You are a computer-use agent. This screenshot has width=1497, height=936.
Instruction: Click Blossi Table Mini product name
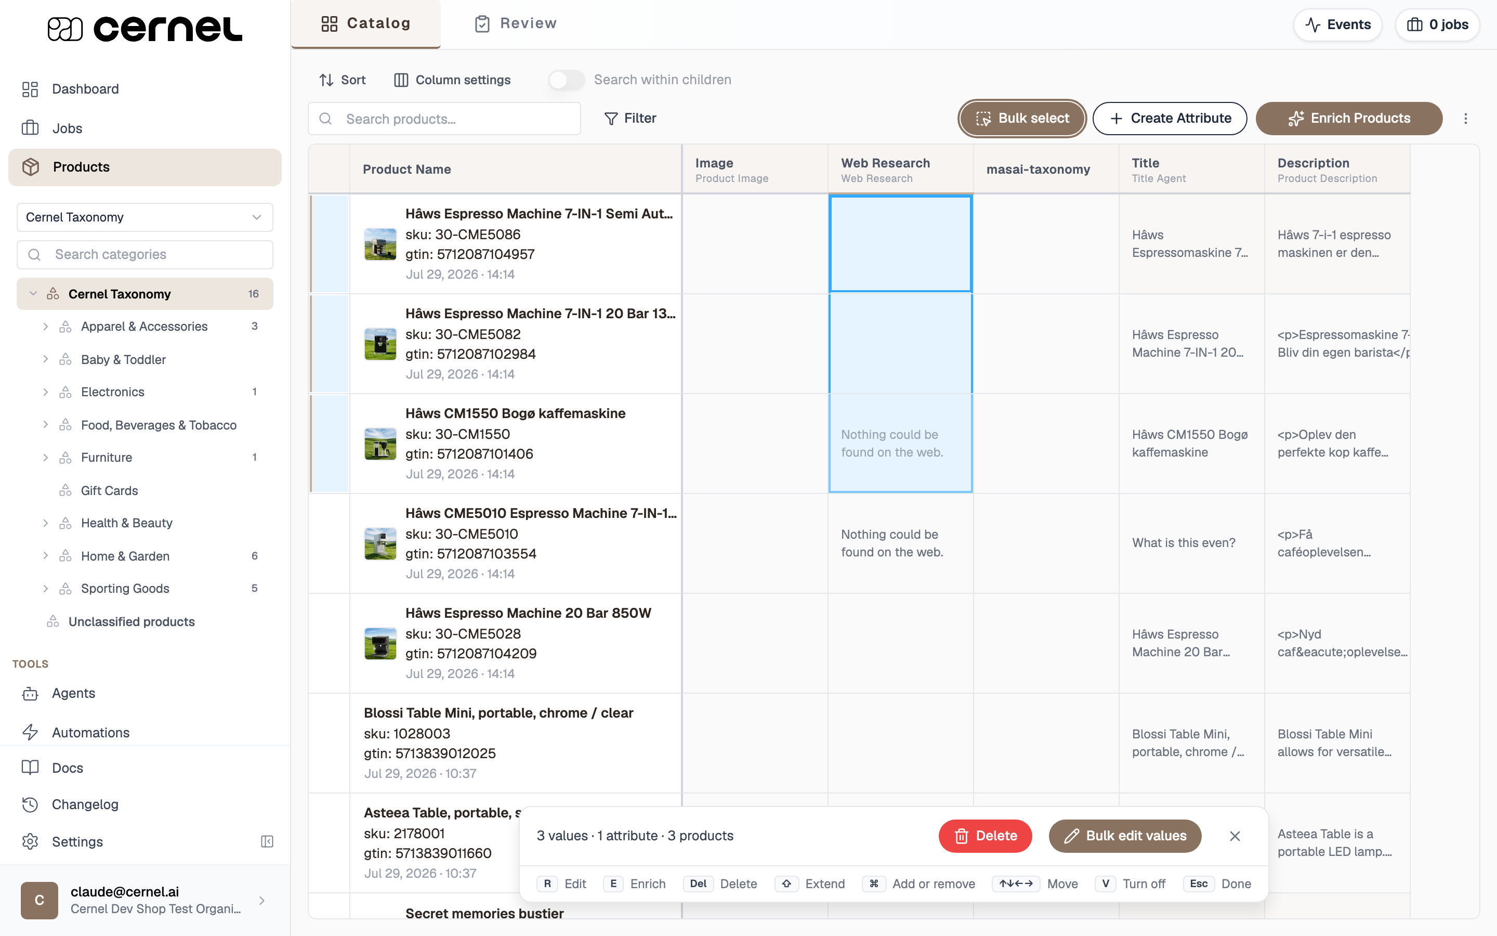pyautogui.click(x=498, y=712)
